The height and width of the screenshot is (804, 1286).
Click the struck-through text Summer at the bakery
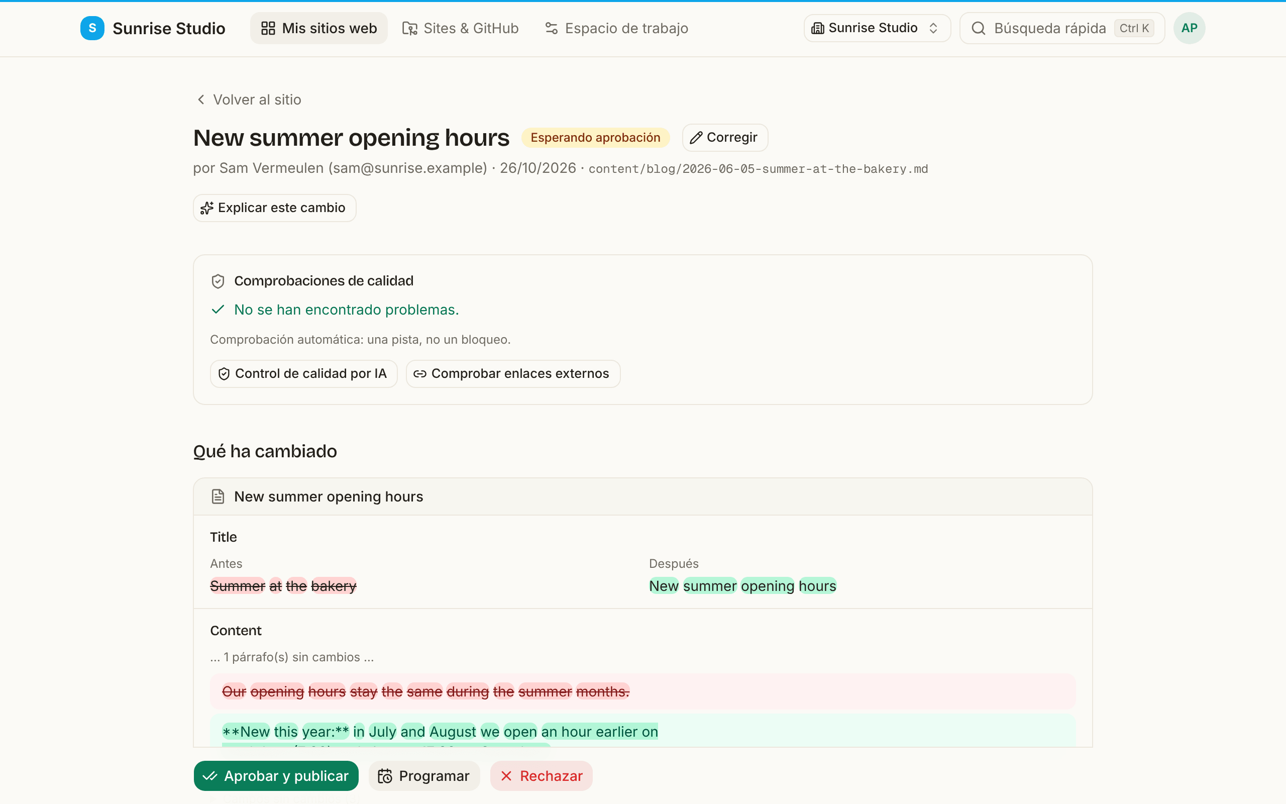(x=283, y=586)
